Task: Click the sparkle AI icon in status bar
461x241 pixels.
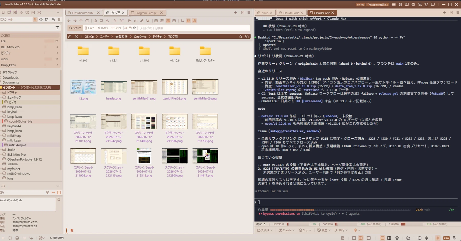Action: tap(438, 238)
